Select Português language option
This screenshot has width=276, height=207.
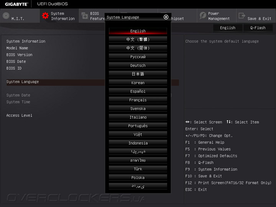pos(138,126)
